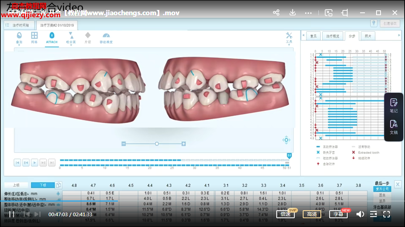
Task: Skip to next video in player
Action: tap(37, 214)
